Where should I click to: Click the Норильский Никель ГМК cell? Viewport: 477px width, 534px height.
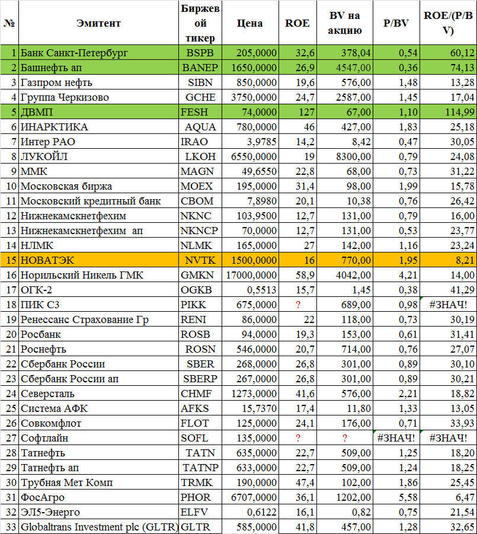[98, 275]
